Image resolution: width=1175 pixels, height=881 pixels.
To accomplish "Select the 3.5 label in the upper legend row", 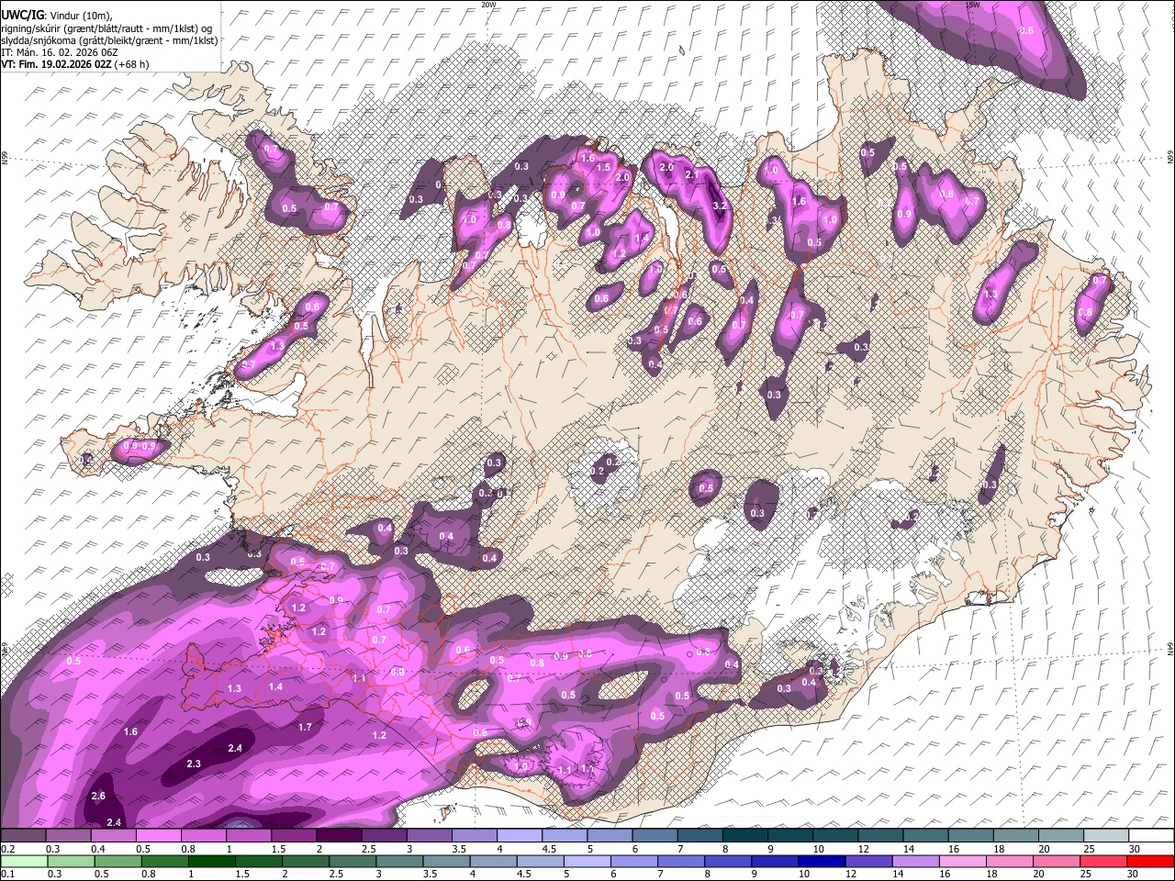I will (x=458, y=849).
